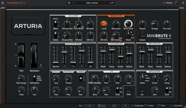Click the Keys button
This screenshot has height=108, width=186.
click(102, 106)
